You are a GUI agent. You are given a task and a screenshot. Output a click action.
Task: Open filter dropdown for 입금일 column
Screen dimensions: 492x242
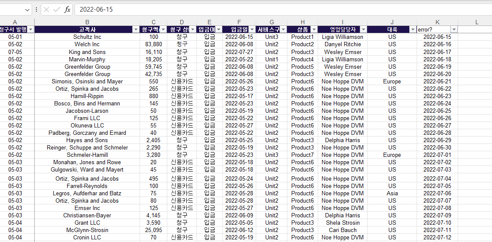252,29
